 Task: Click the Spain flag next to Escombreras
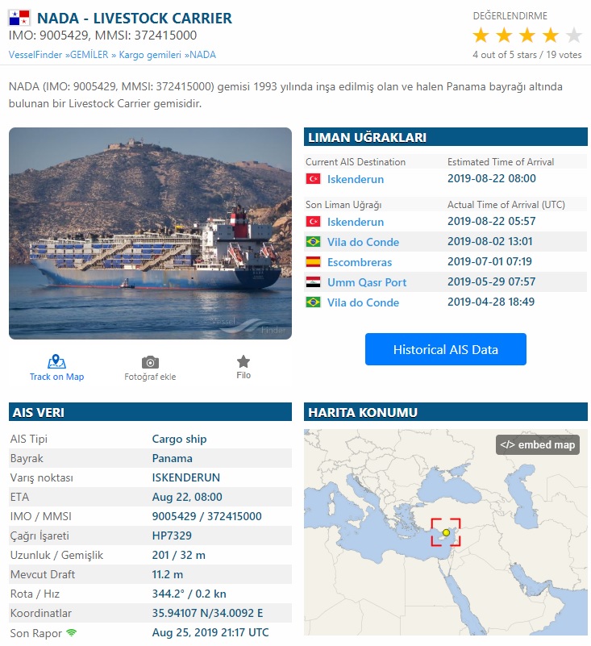click(314, 262)
